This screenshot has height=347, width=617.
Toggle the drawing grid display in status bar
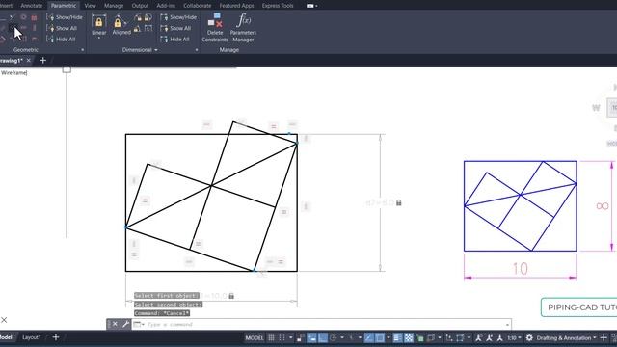[271, 337]
